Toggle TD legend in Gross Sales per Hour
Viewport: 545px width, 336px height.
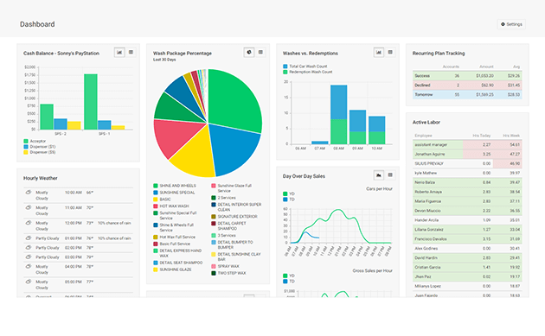[x=289, y=282]
